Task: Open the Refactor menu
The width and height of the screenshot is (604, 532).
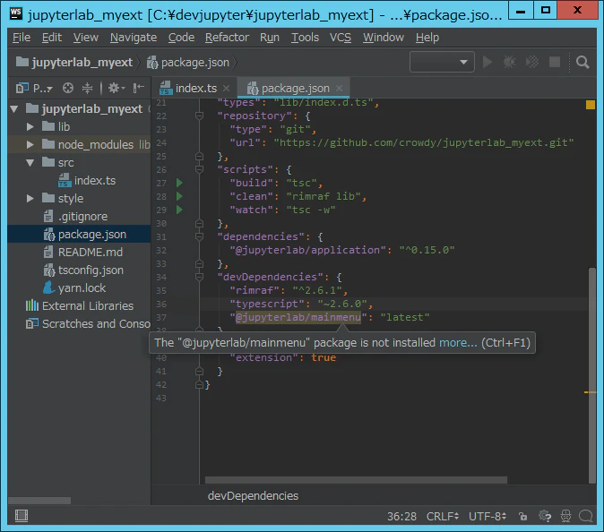Action: click(227, 38)
